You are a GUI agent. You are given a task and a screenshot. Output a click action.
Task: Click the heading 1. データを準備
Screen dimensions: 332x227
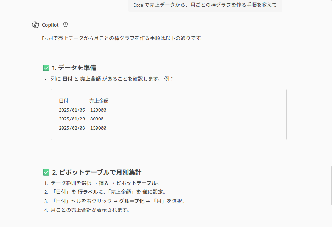pyautogui.click(x=74, y=68)
